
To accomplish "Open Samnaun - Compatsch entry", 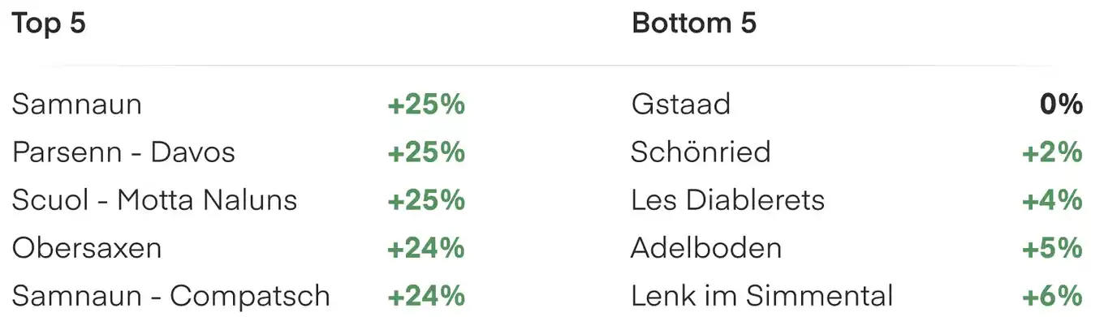I will click(171, 295).
